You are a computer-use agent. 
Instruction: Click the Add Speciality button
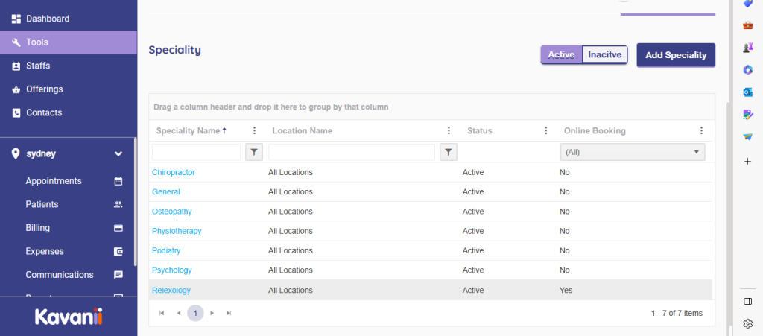tap(675, 54)
